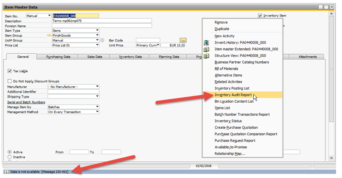Viewport: 342px width, 178px height.
Task: Expand the Manufacturer dropdown
Action: (x=97, y=87)
